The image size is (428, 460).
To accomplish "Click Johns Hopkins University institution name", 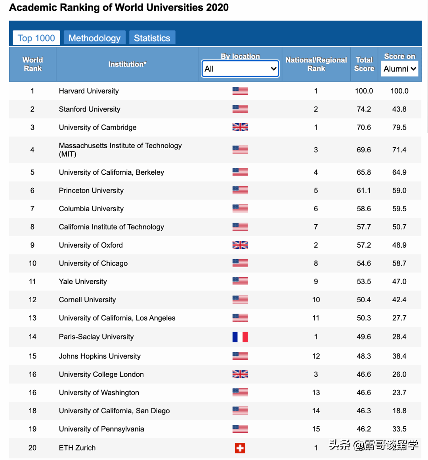I will pyautogui.click(x=100, y=356).
